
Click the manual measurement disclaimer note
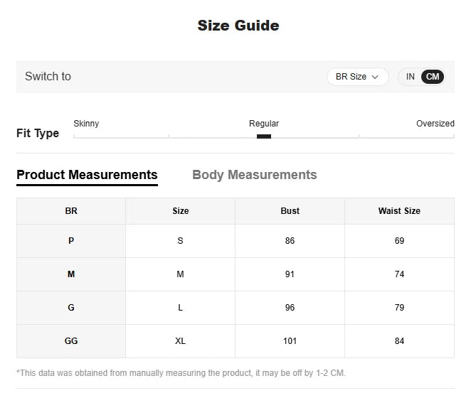[181, 373]
